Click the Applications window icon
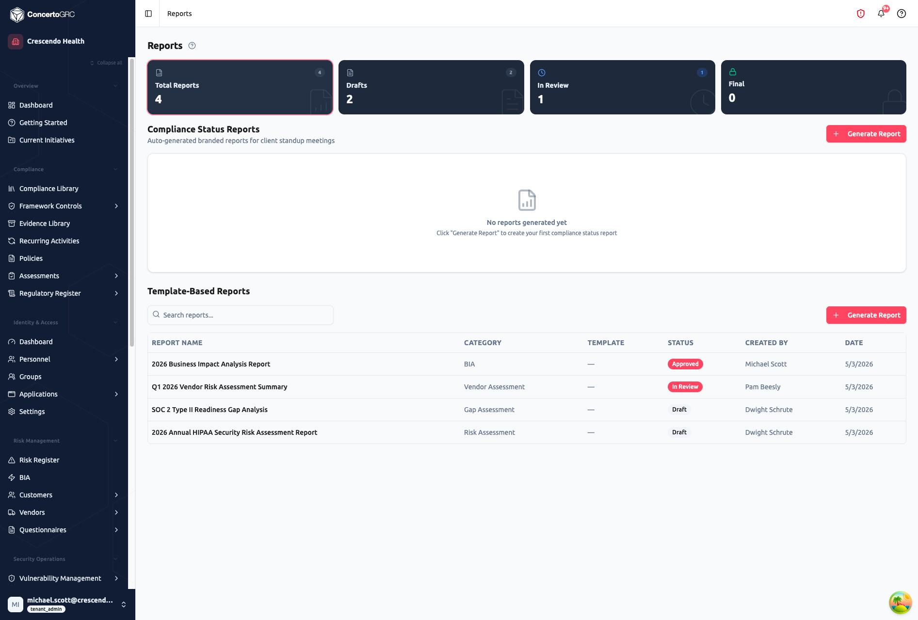This screenshot has height=620, width=918. [x=12, y=394]
